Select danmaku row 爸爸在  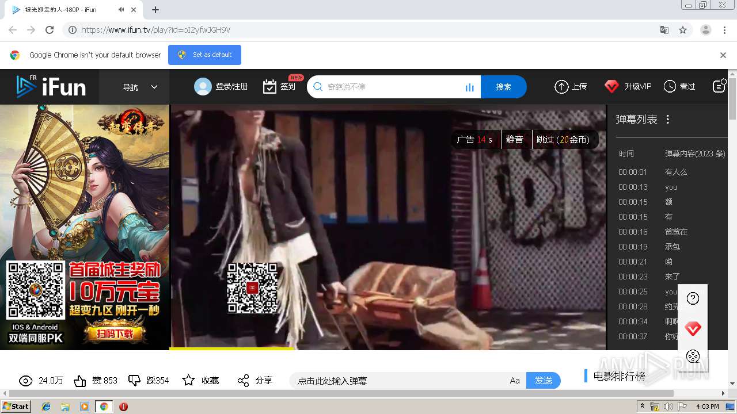[x=676, y=232]
